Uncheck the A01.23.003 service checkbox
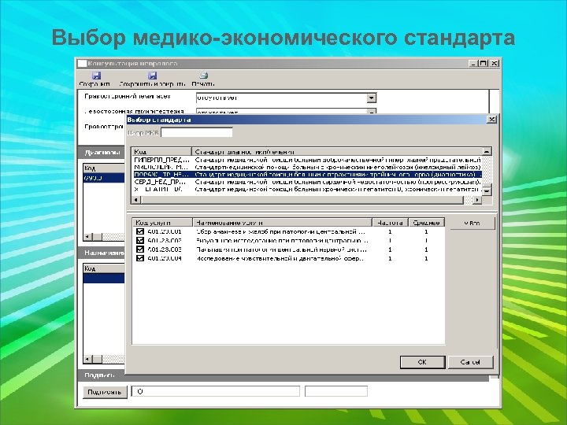Viewport: 567px width, 425px height. click(x=140, y=249)
